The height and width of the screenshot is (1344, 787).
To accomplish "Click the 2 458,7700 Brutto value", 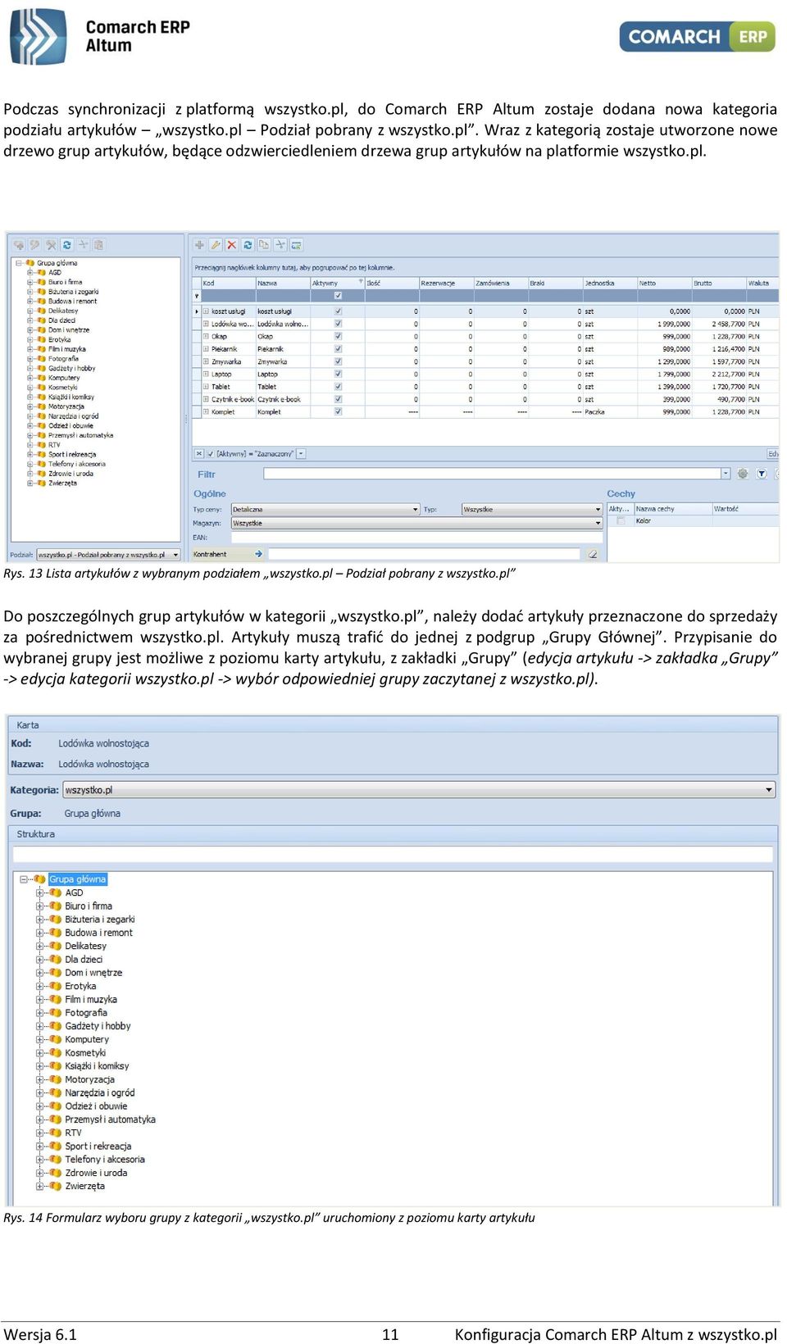I will click(x=729, y=324).
